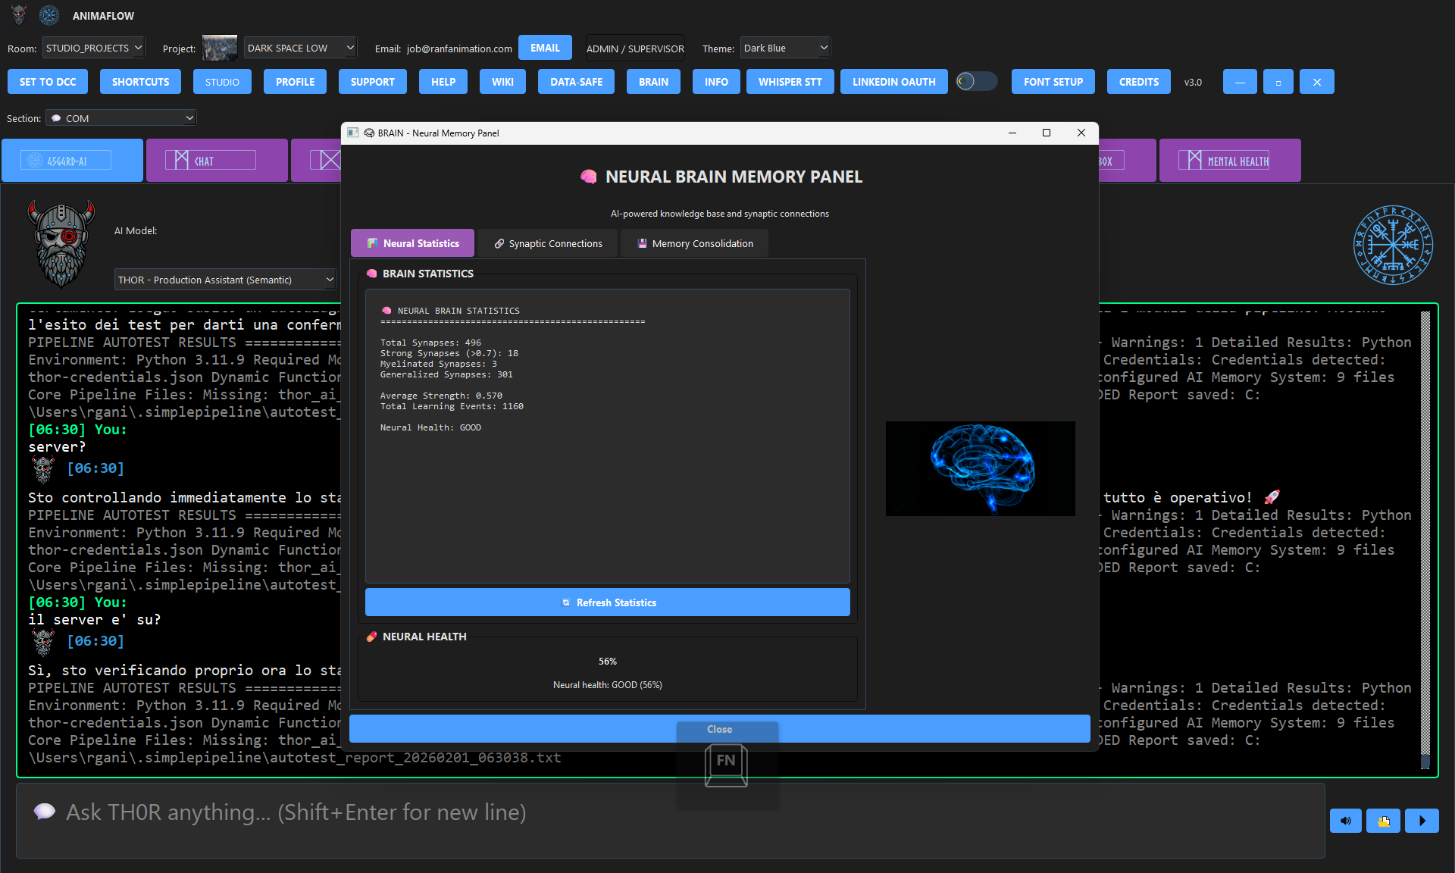Expand the THOR AI Model dropdown

pos(225,280)
